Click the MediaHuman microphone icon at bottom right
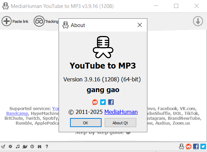 click(182, 146)
